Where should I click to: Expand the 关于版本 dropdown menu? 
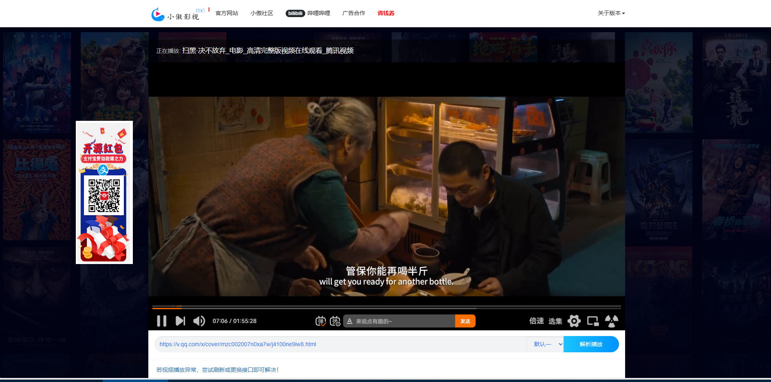click(x=611, y=13)
